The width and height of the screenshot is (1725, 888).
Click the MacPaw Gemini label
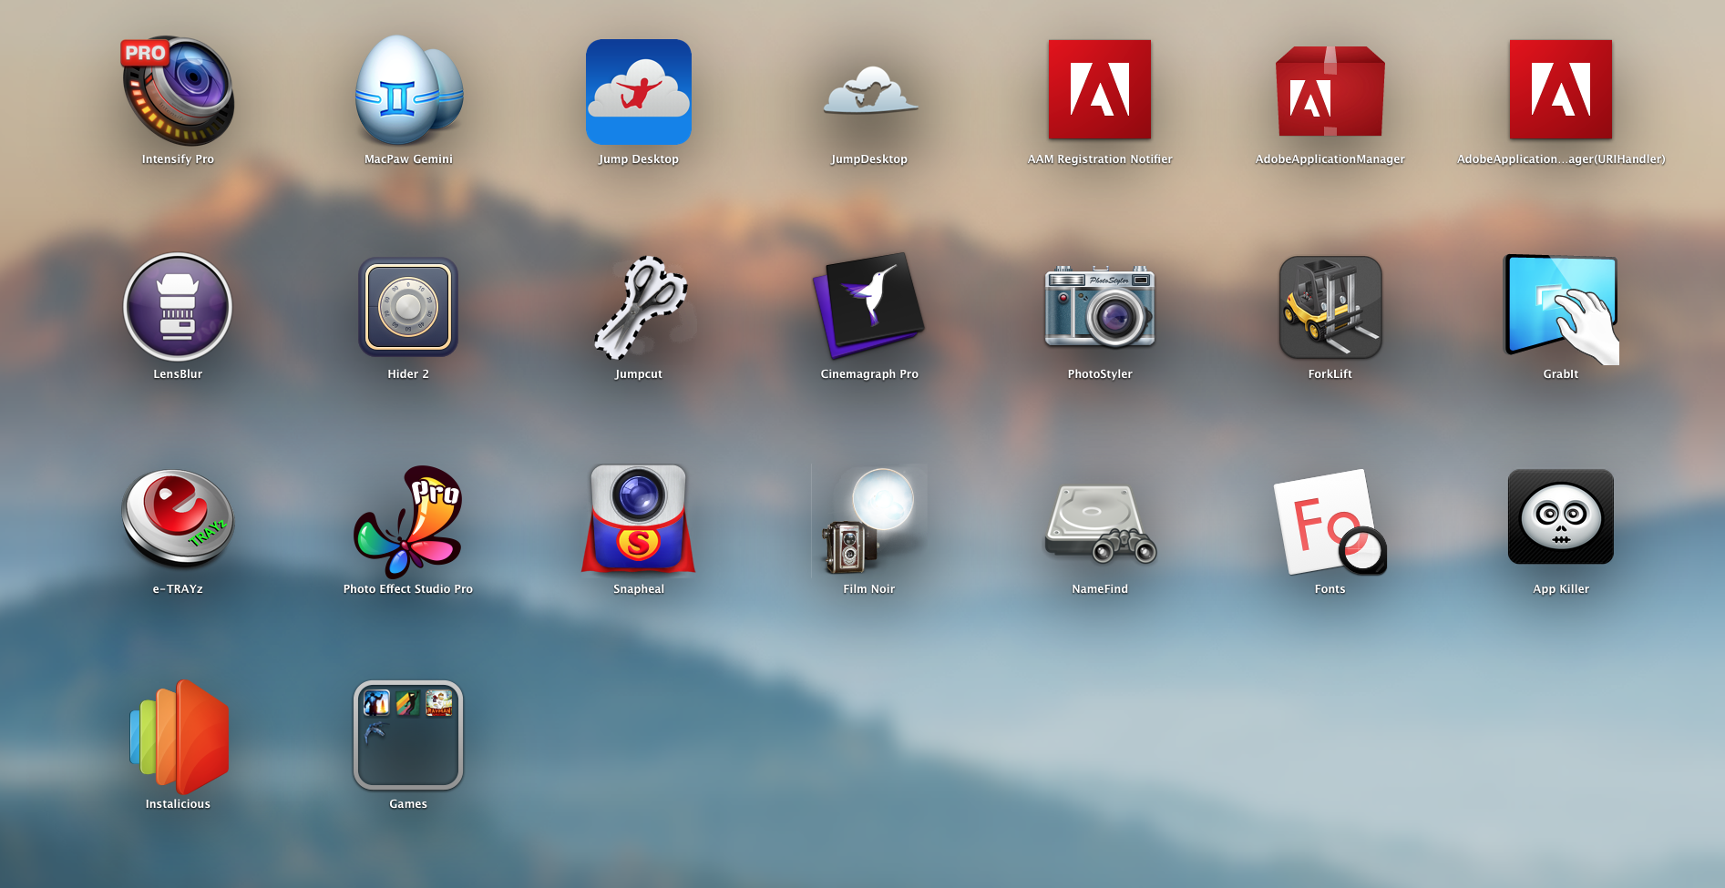coord(408,159)
